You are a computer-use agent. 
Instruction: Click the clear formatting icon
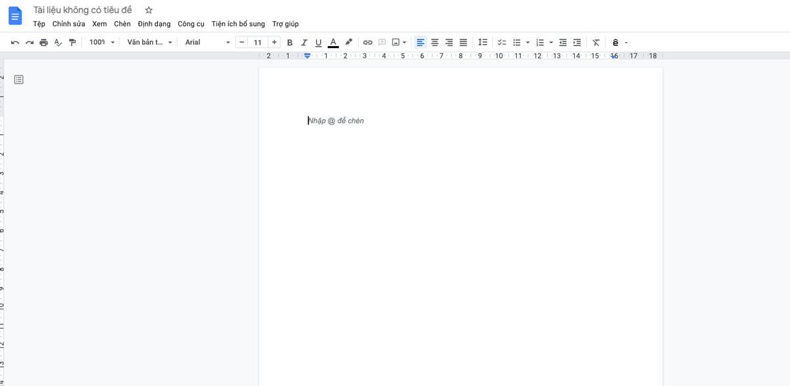(x=596, y=42)
